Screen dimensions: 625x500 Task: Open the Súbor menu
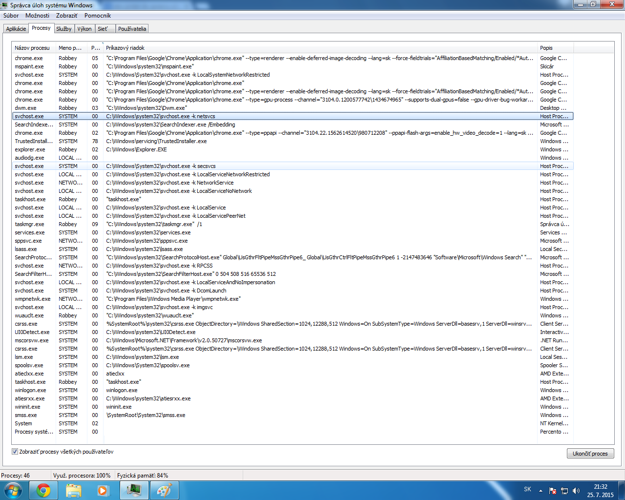[x=11, y=16]
